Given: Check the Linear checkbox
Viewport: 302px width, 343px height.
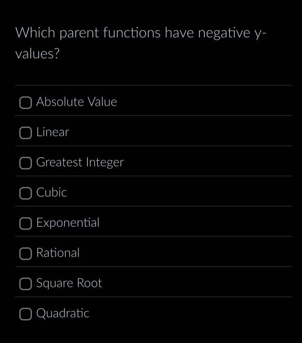Looking at the screenshot, I should pyautogui.click(x=25, y=133).
